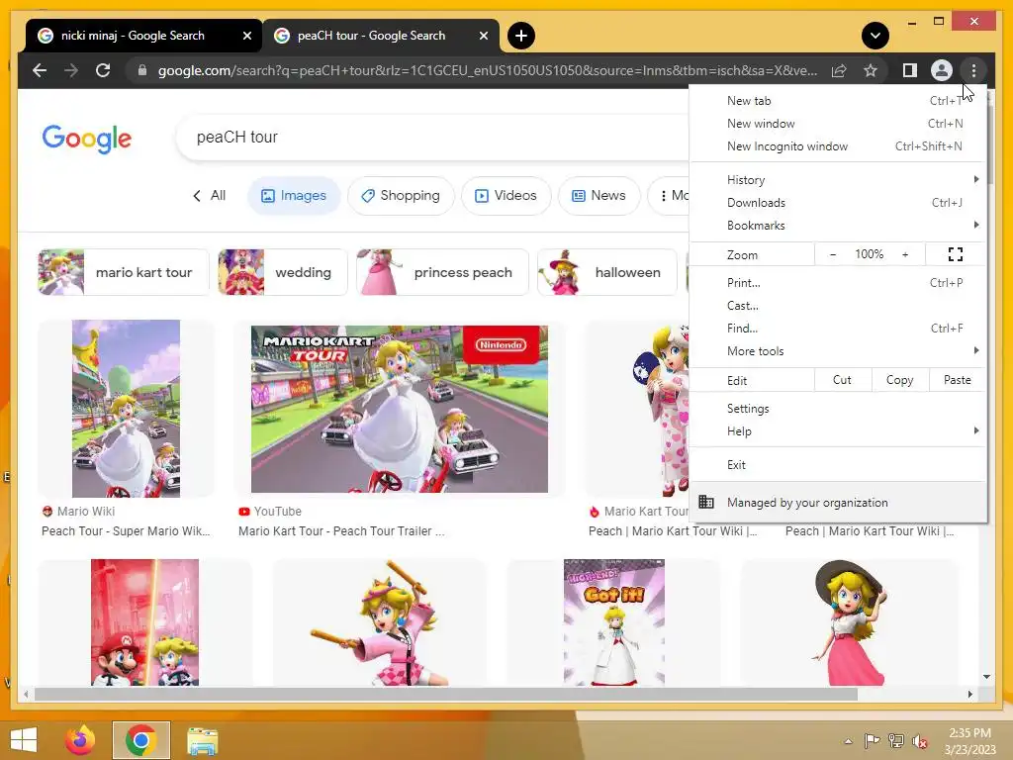Click the princess peach suggestion chip
The image size is (1013, 760).
pyautogui.click(x=442, y=272)
